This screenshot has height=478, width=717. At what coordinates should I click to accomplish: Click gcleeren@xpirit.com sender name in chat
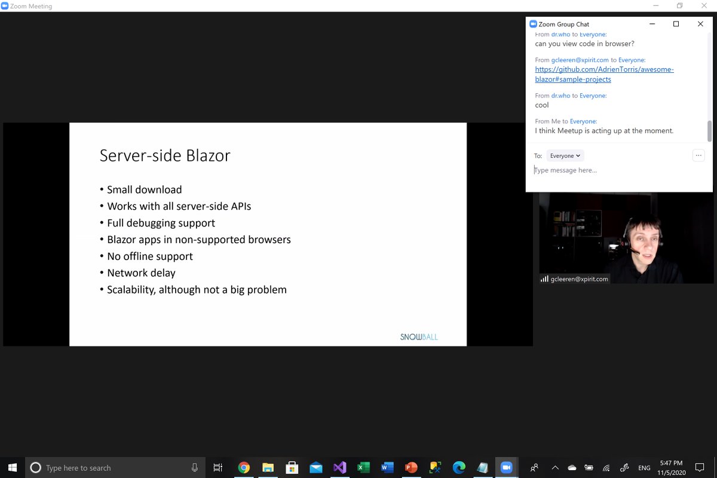tap(580, 60)
